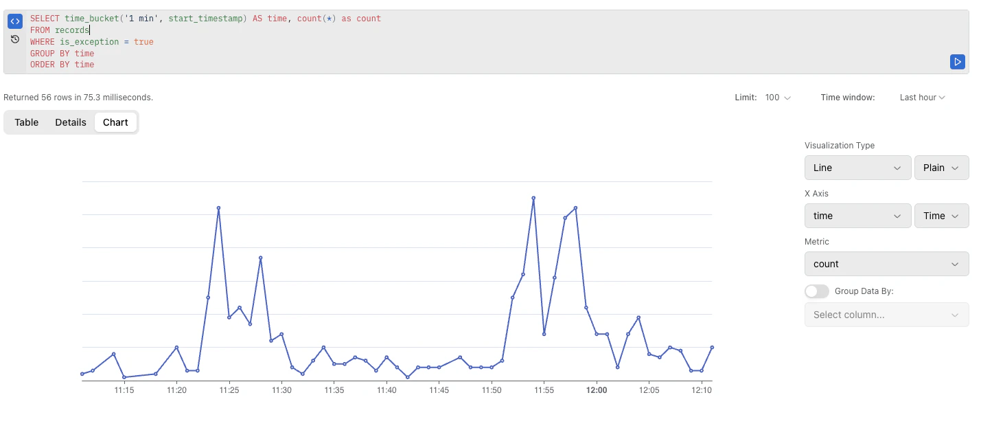Click the 'Limit:' label
This screenshot has width=981, height=439.
click(x=746, y=98)
